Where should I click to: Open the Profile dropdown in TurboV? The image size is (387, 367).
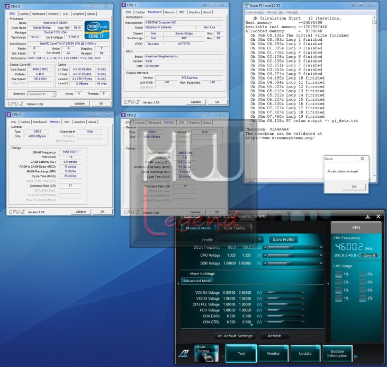(259, 239)
